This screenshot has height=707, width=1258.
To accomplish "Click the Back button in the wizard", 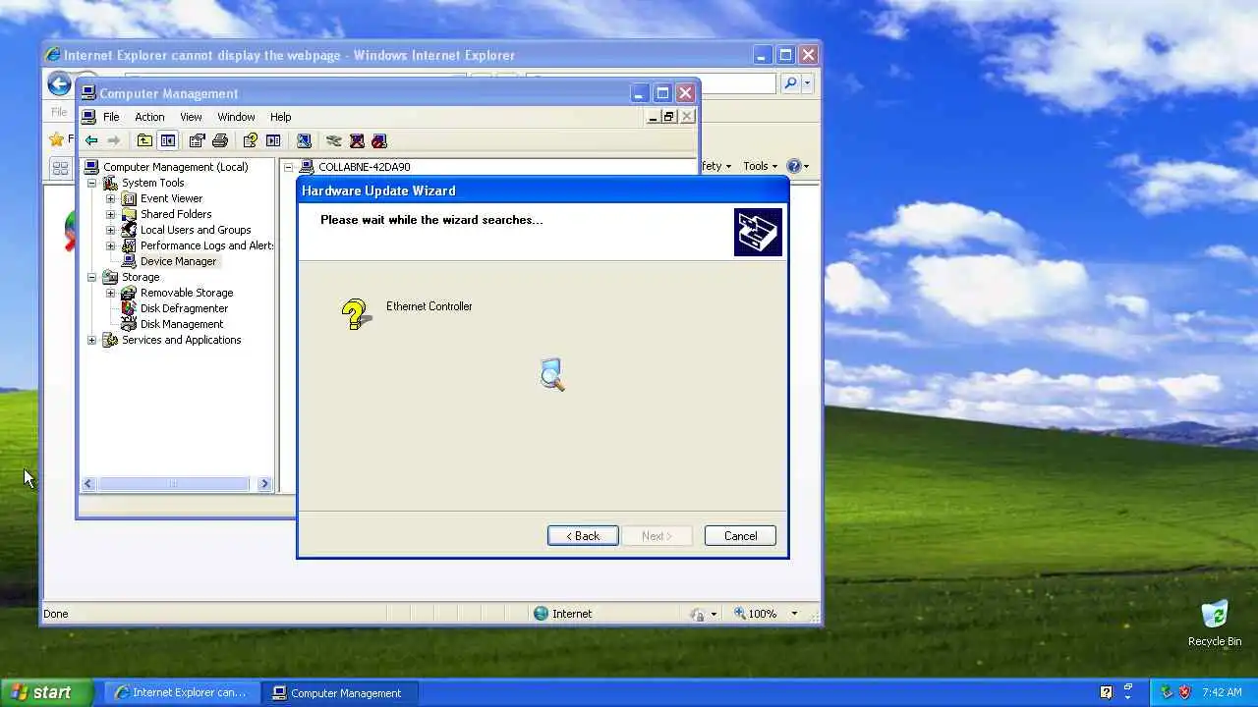I will click(x=583, y=536).
